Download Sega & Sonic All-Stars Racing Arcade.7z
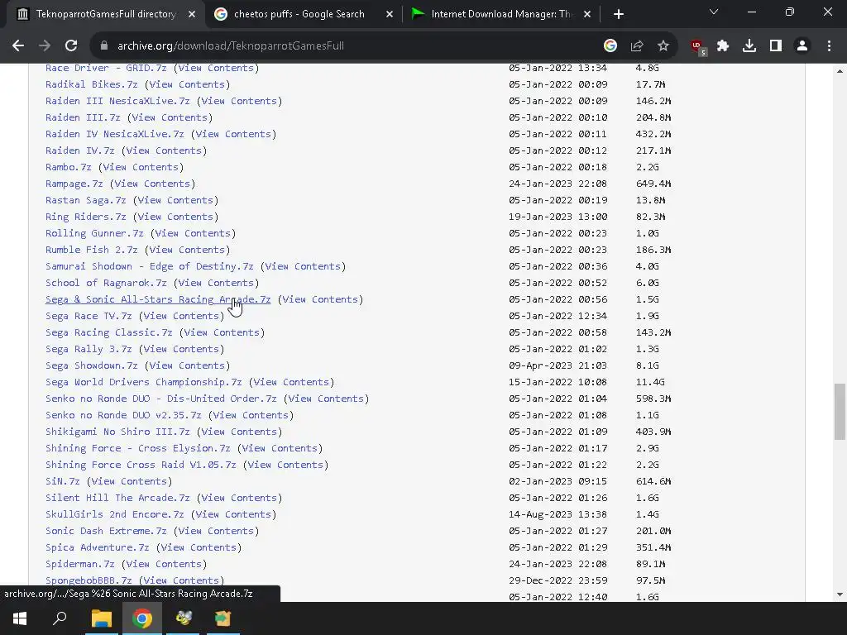Screen dimensions: 847x635 coord(158,299)
